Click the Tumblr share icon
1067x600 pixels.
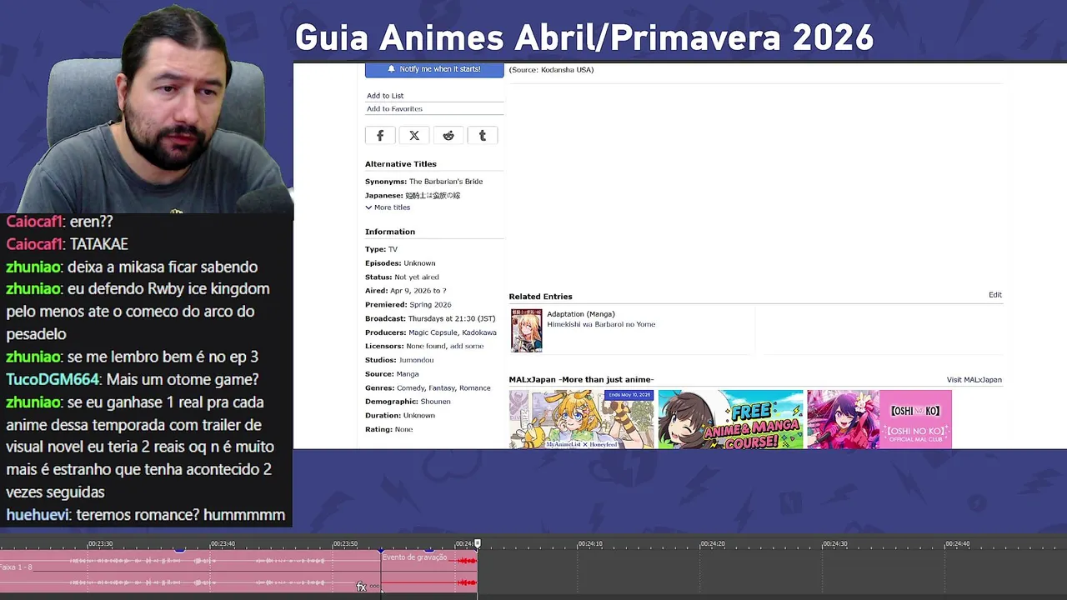[483, 136]
